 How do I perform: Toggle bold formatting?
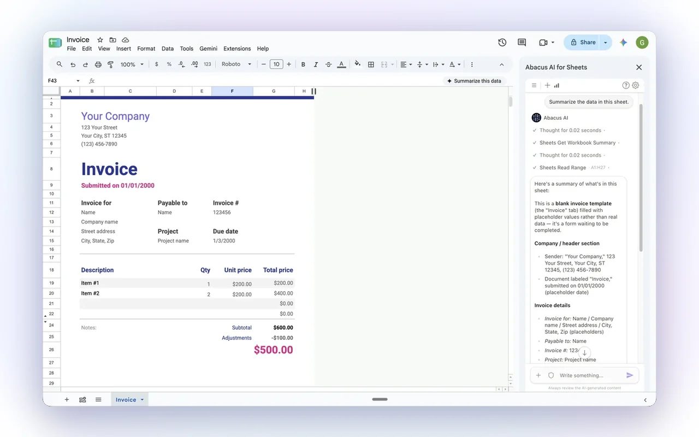coord(303,64)
